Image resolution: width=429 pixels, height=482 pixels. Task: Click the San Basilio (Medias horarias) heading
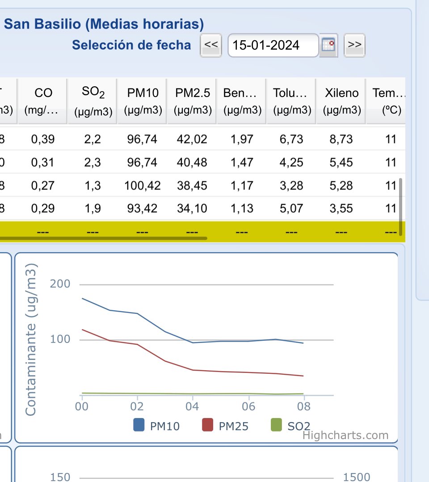pyautogui.click(x=104, y=24)
